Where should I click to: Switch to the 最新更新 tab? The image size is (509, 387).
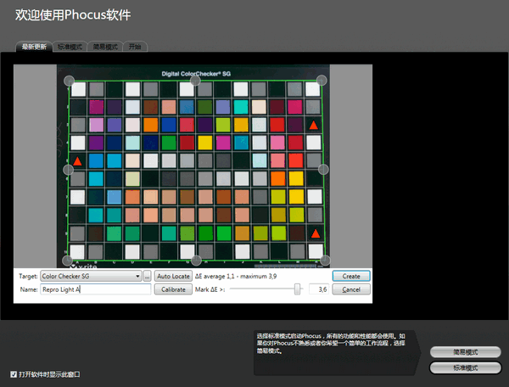click(x=34, y=47)
